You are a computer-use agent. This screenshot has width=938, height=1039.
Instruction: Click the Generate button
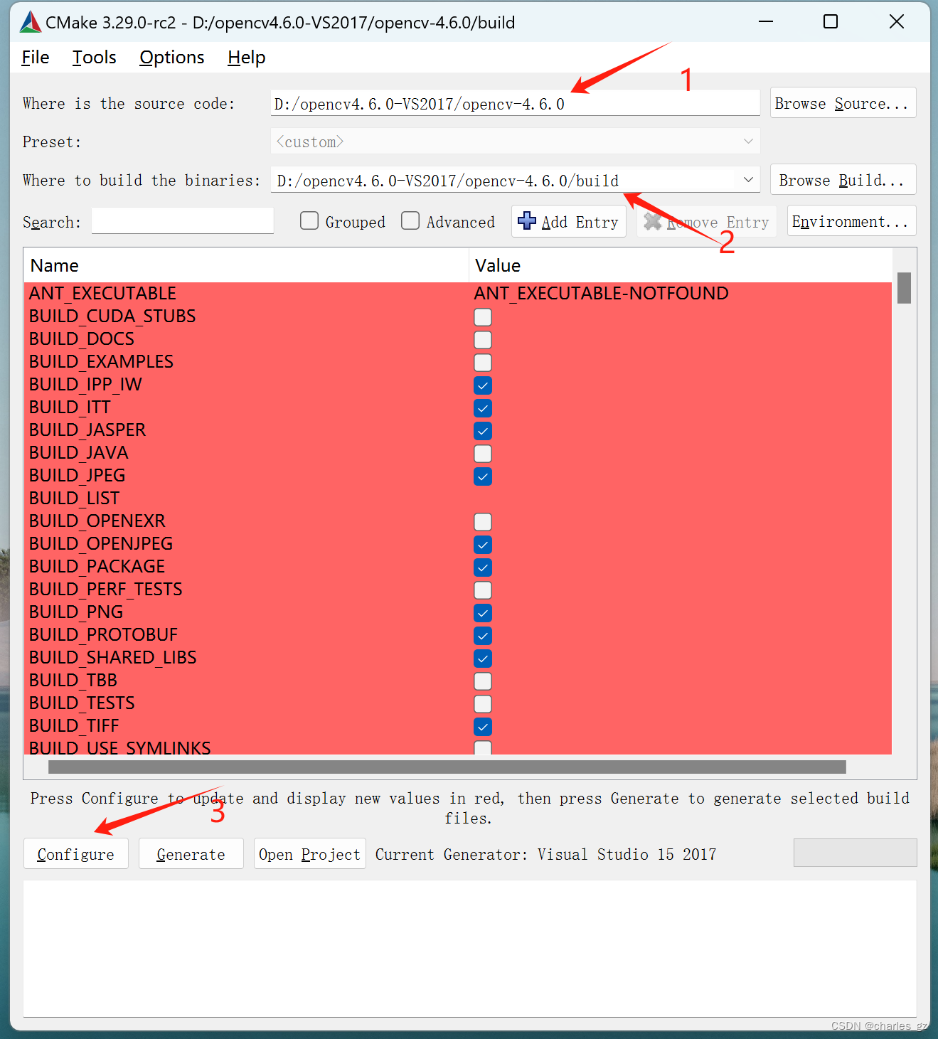pos(191,853)
